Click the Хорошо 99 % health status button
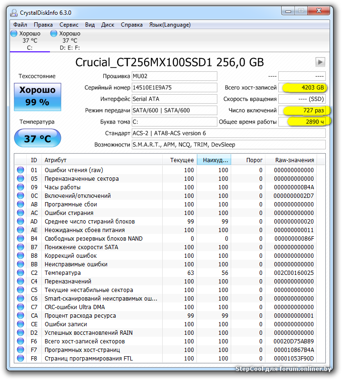This screenshot has height=380, width=342. pos(37,95)
